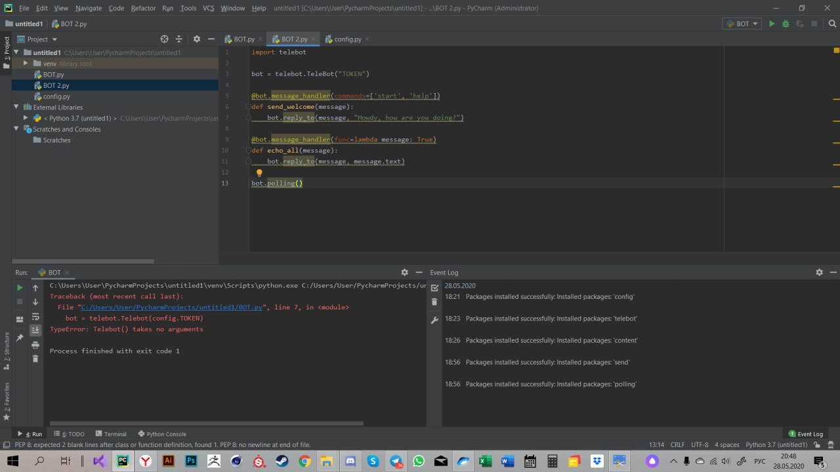Mark all Event Log notifications as read

[434, 288]
